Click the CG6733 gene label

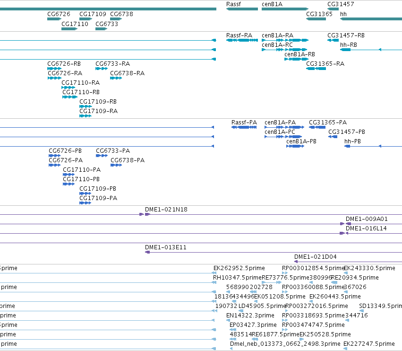point(107,24)
